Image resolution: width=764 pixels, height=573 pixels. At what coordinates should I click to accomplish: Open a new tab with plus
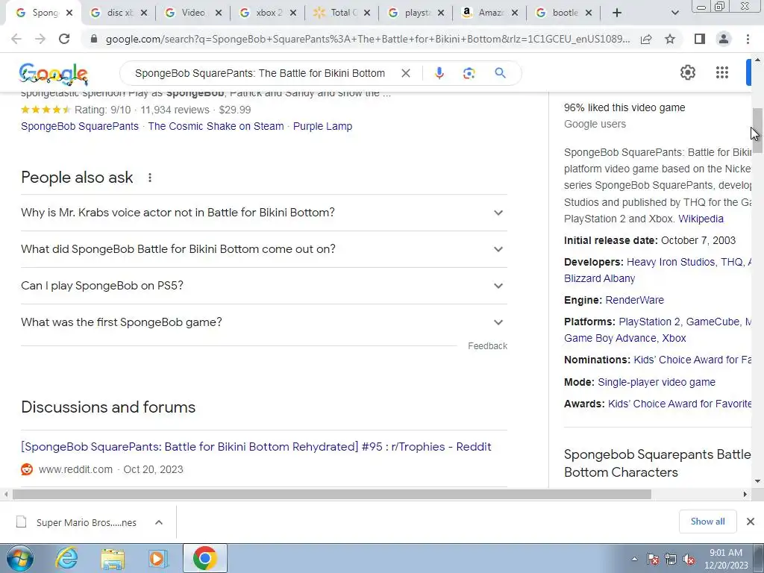click(617, 13)
